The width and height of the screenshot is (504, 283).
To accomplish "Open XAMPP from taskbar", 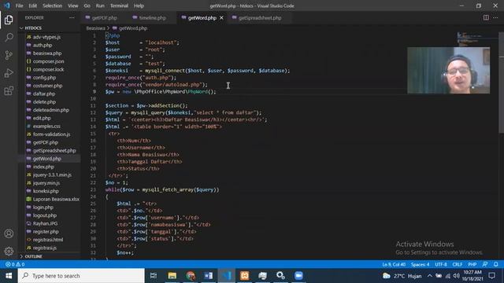I will coord(245,276).
